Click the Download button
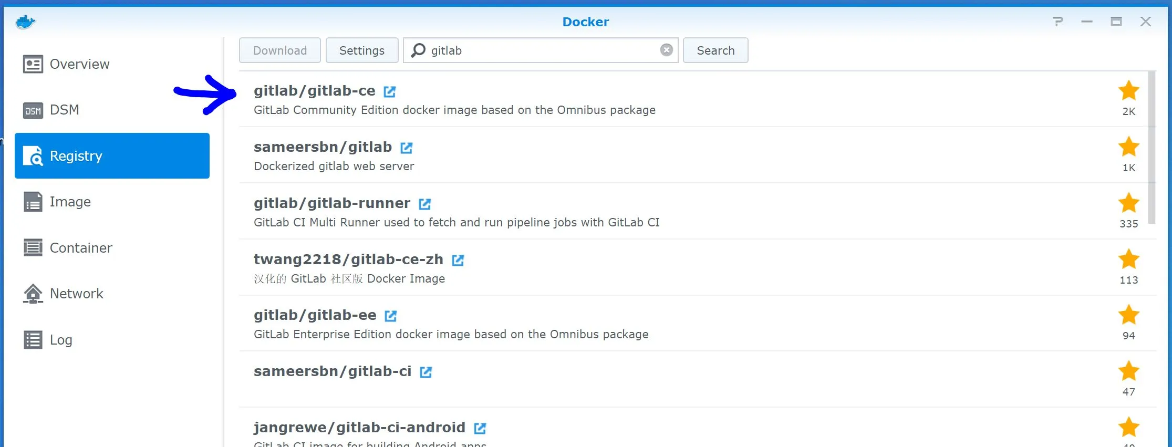 click(280, 50)
